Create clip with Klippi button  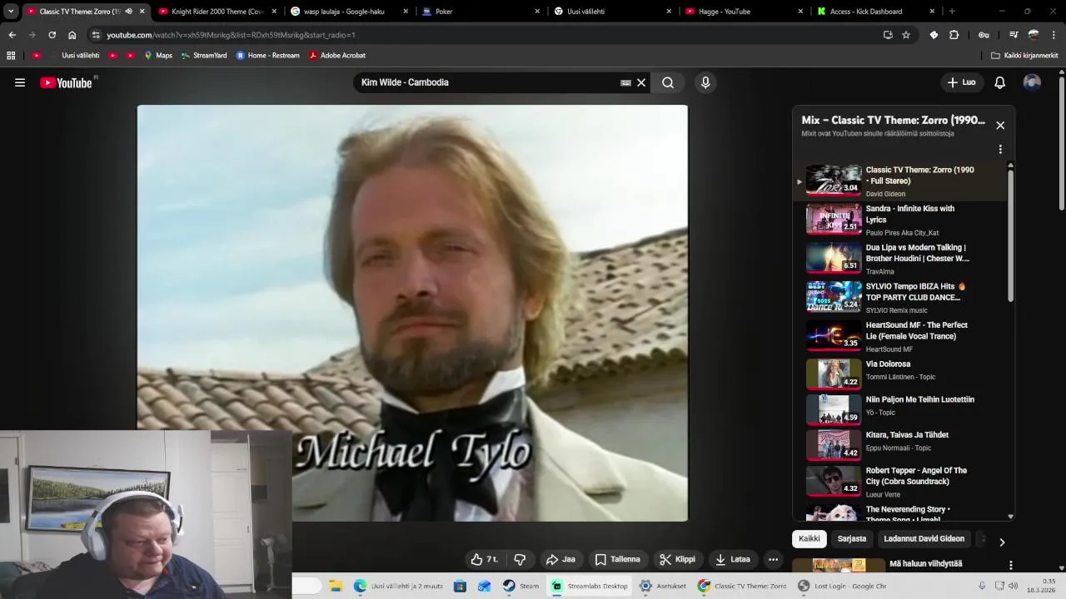coord(677,559)
